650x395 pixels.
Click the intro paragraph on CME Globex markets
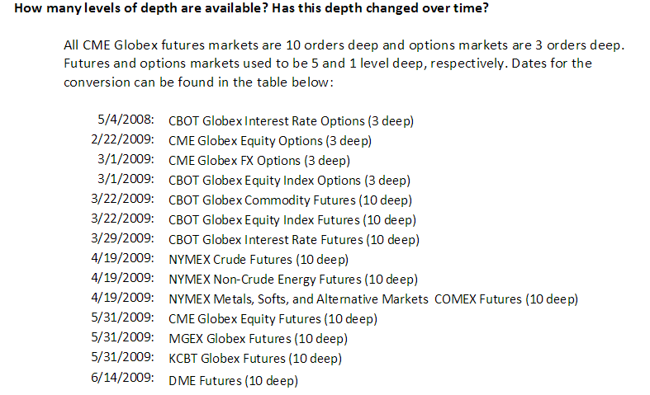click(x=344, y=63)
